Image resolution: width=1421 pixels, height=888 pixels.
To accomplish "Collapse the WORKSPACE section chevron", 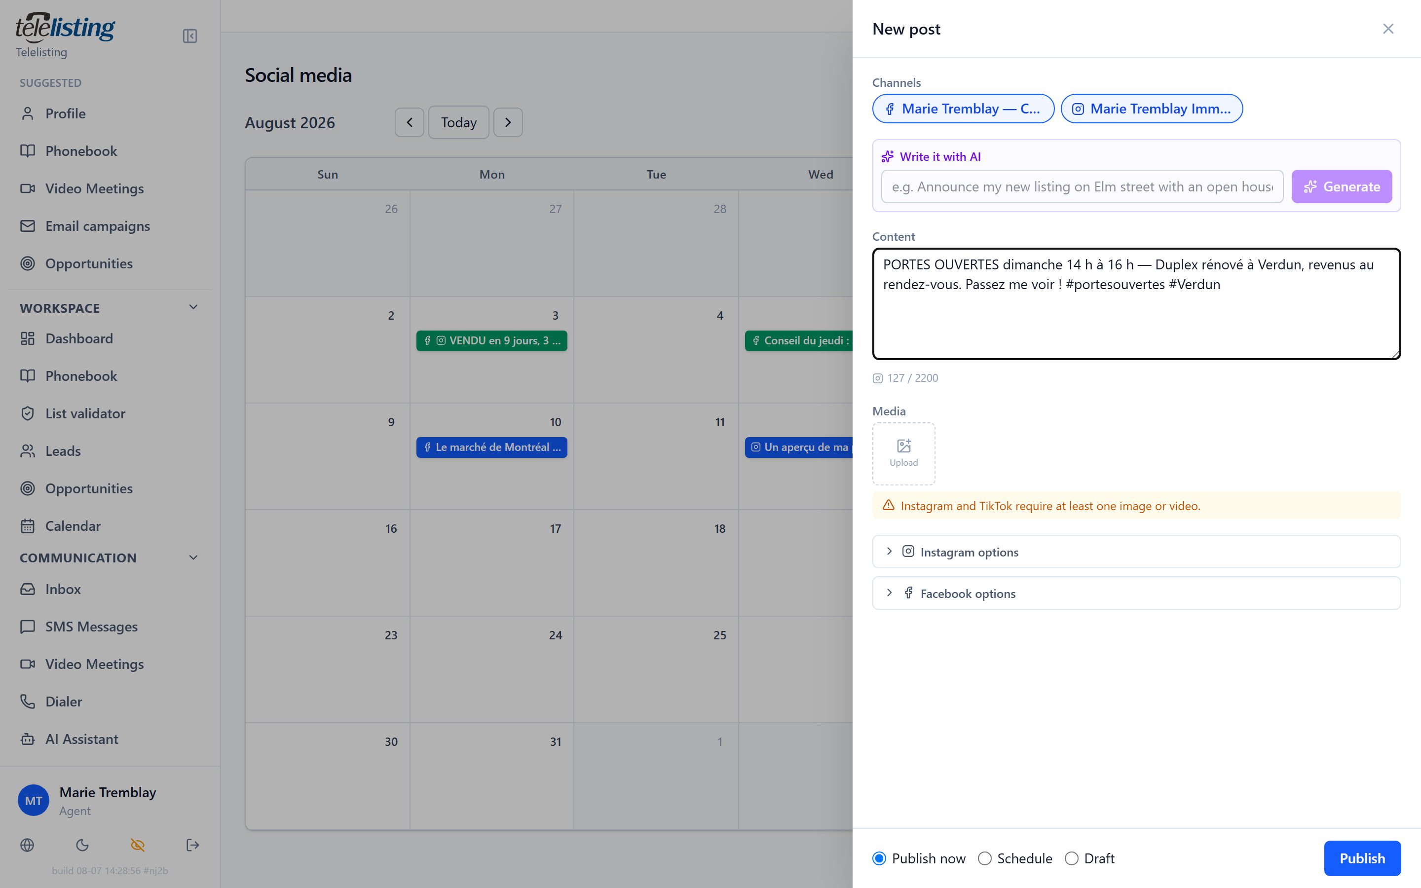I will (x=193, y=307).
